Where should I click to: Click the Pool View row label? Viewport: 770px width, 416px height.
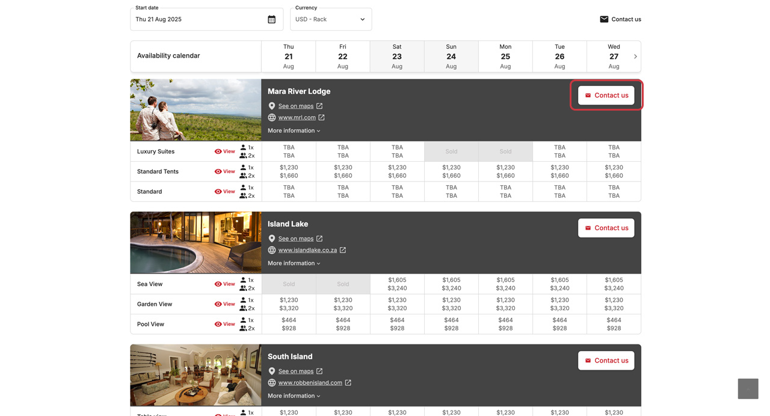click(x=150, y=324)
